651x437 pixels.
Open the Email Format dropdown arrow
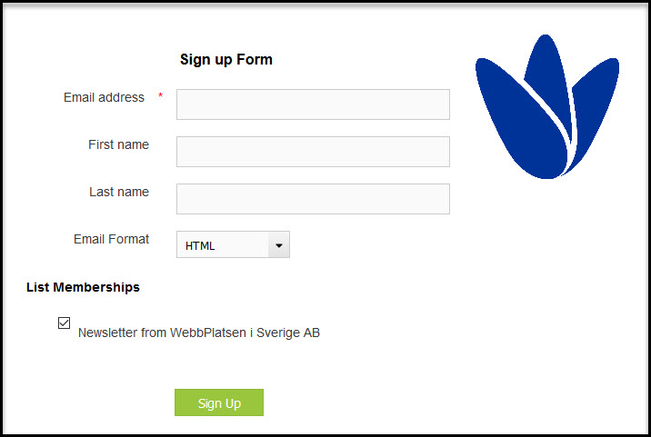(x=279, y=245)
